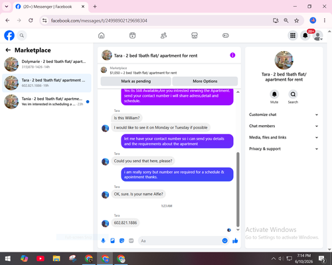Open the unread Tania conversation
The height and width of the screenshot is (265, 332).
tap(46, 101)
